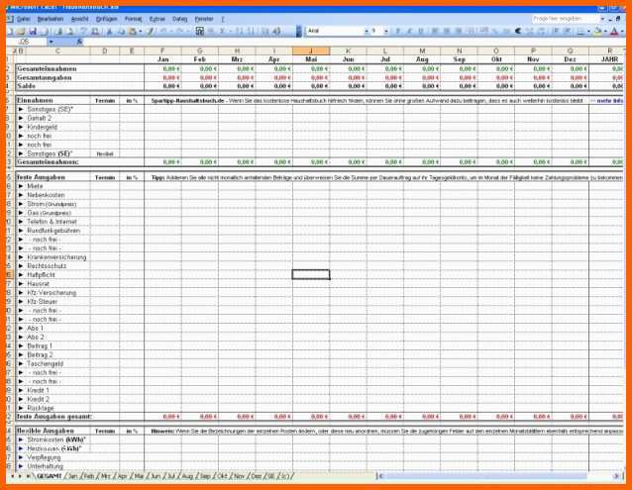Click column Q header

point(570,50)
